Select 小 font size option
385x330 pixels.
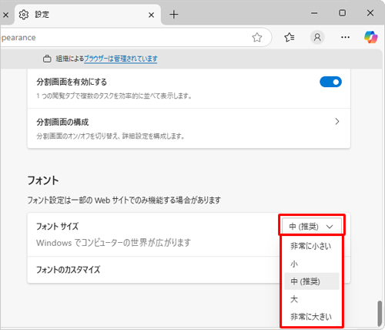point(312,264)
